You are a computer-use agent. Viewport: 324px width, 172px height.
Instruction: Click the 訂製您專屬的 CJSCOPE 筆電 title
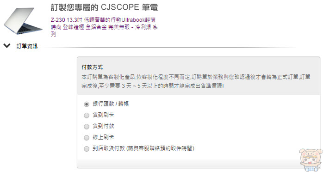(104, 8)
